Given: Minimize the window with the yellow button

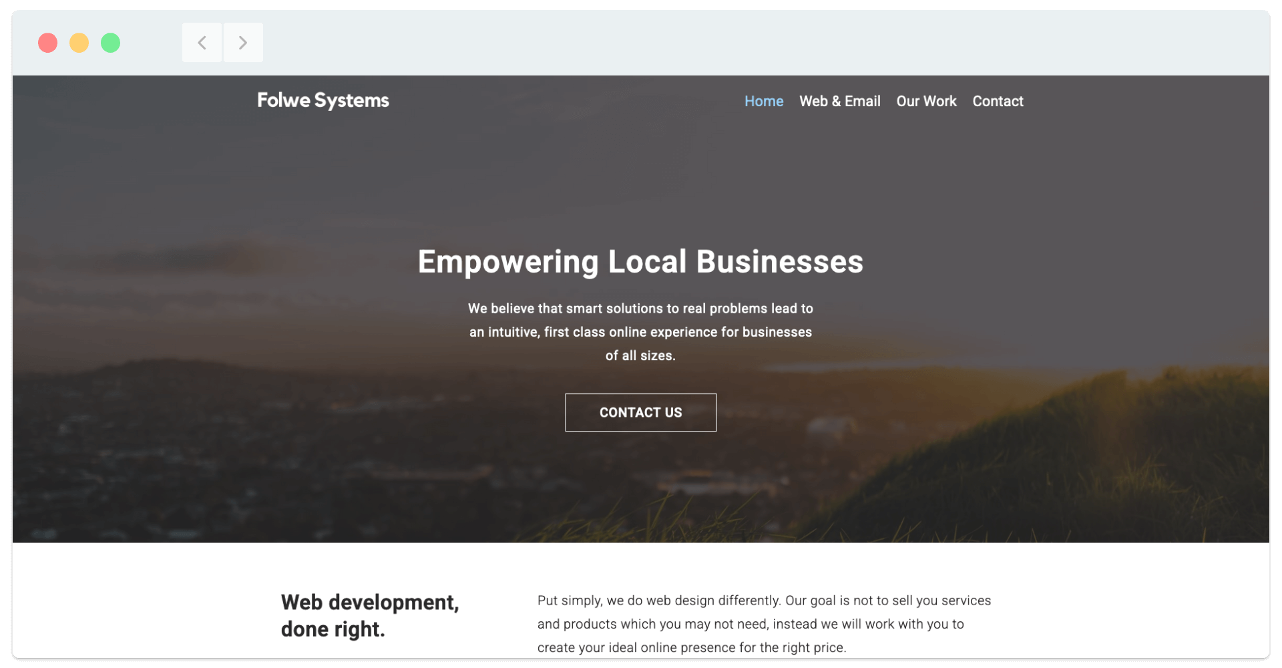Looking at the screenshot, I should click(x=79, y=43).
